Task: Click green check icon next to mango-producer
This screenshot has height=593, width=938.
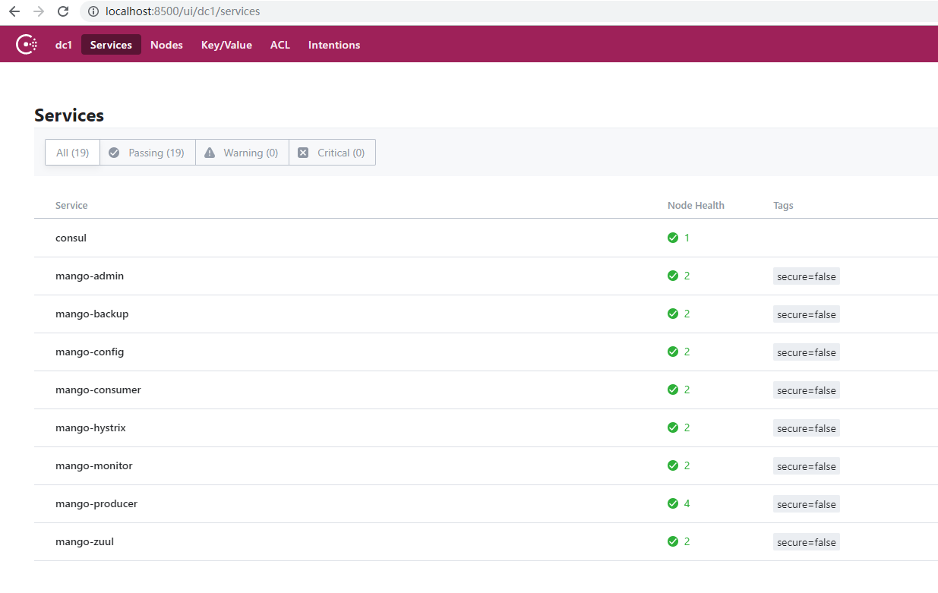Action: [x=673, y=503]
